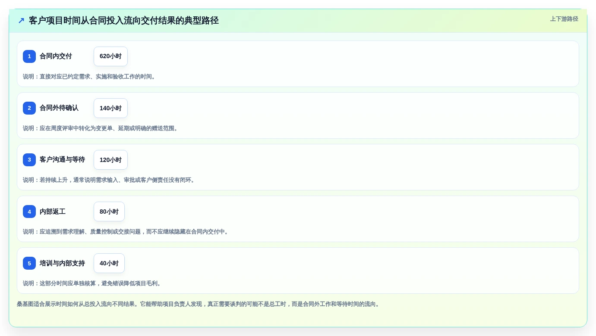Click the note about 这部分时间应单独核算
Screen dimensions: 596x336
[93, 283]
